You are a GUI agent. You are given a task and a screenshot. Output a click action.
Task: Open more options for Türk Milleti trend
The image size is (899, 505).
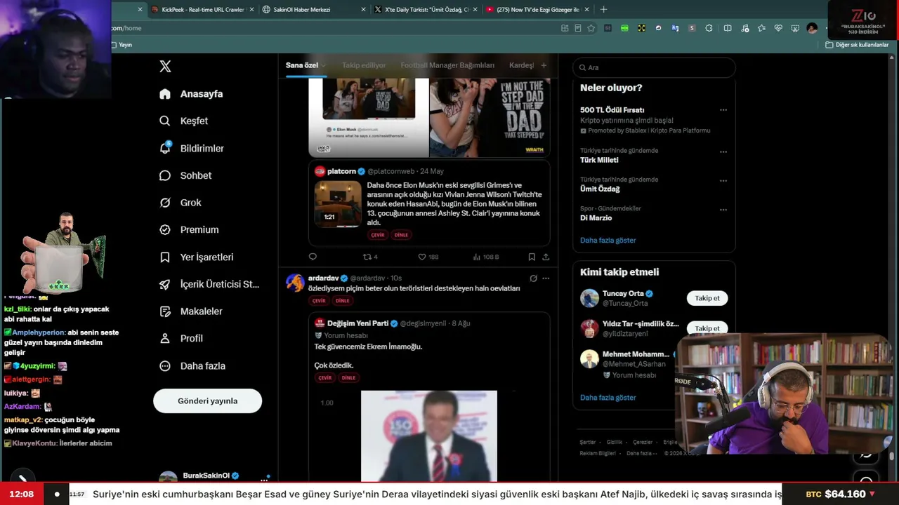[x=723, y=151]
